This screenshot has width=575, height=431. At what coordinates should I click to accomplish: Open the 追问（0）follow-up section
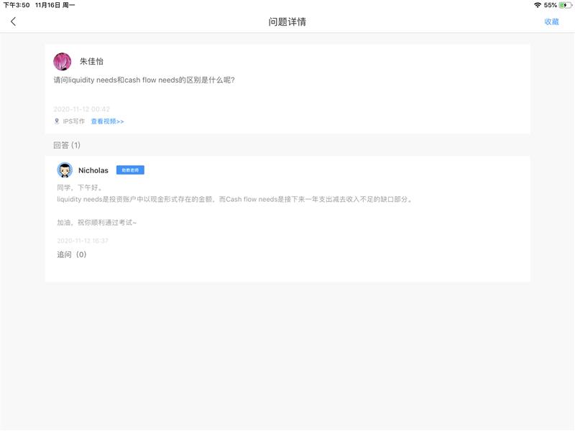(x=72, y=254)
